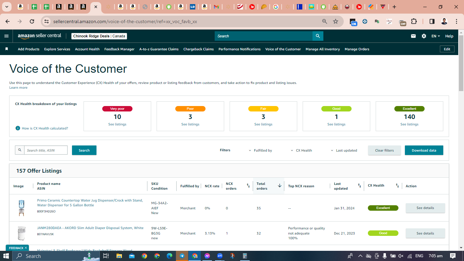The height and width of the screenshot is (261, 464).
Task: Click Edit button in navigation bar
Action: click(x=447, y=49)
